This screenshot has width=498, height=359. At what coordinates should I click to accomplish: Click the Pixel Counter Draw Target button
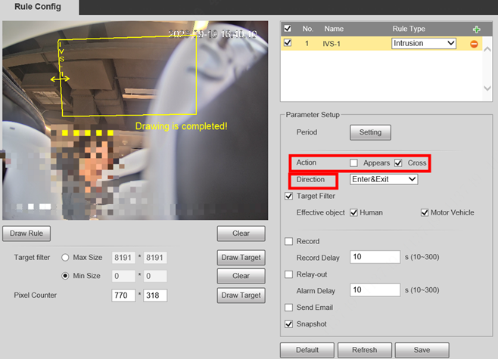pyautogui.click(x=241, y=295)
